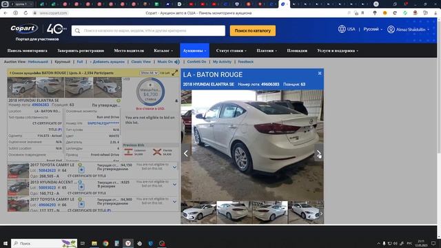Click the Task View icon on the taskbar

(x=83, y=243)
